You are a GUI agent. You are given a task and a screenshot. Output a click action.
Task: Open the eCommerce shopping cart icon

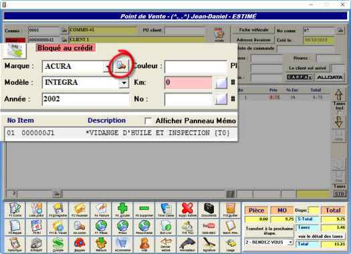(122, 245)
